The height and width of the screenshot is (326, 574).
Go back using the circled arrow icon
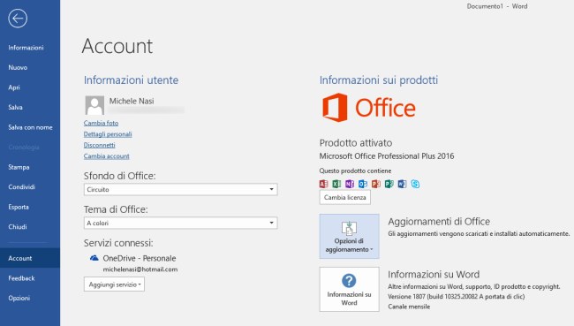[18, 18]
